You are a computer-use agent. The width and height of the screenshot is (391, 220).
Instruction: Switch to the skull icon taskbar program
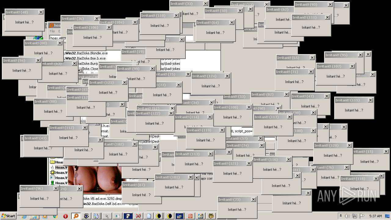coord(128,216)
